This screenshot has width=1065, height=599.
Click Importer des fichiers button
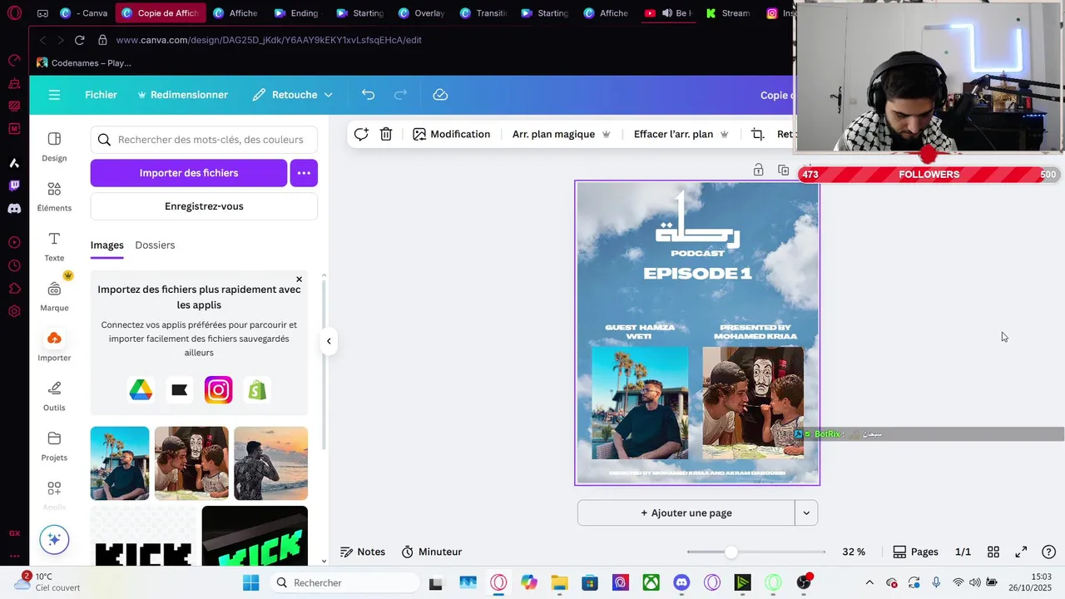coord(189,173)
